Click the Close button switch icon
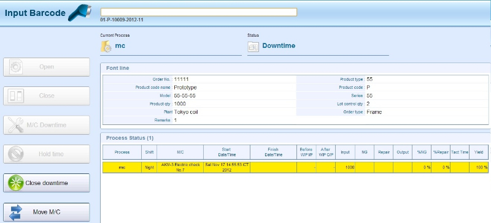This screenshot has width=491, height=223. [x=16, y=96]
